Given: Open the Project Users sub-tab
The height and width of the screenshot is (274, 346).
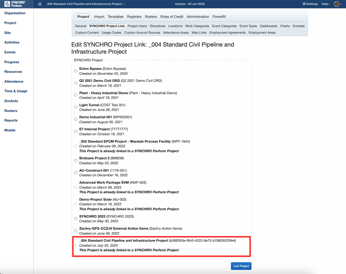Looking at the screenshot, I should (137, 26).
